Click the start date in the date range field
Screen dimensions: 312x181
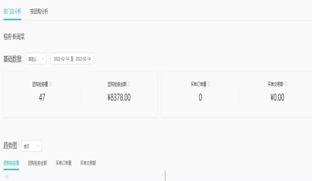pos(61,59)
